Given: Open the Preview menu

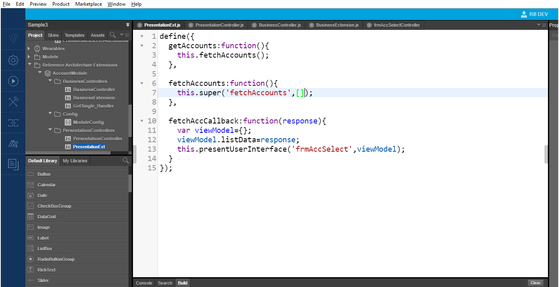Looking at the screenshot, I should point(38,4).
